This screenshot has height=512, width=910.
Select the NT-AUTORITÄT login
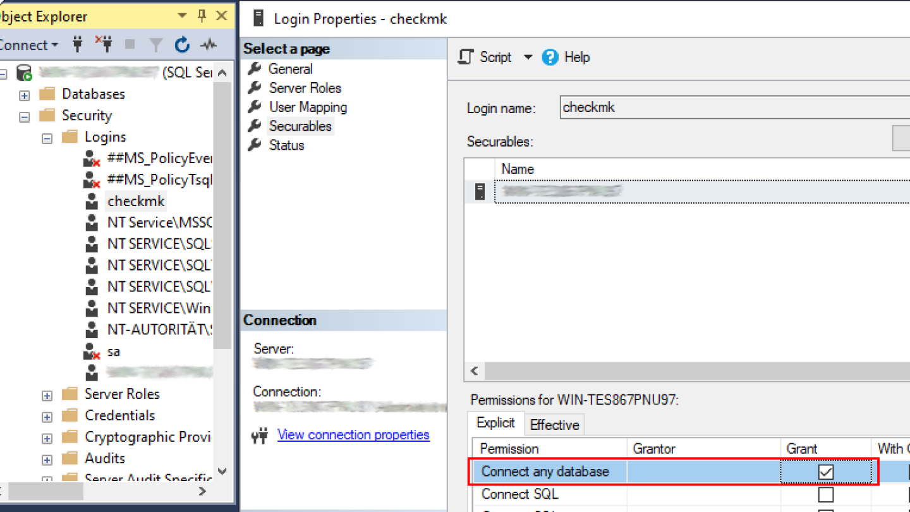click(x=159, y=329)
